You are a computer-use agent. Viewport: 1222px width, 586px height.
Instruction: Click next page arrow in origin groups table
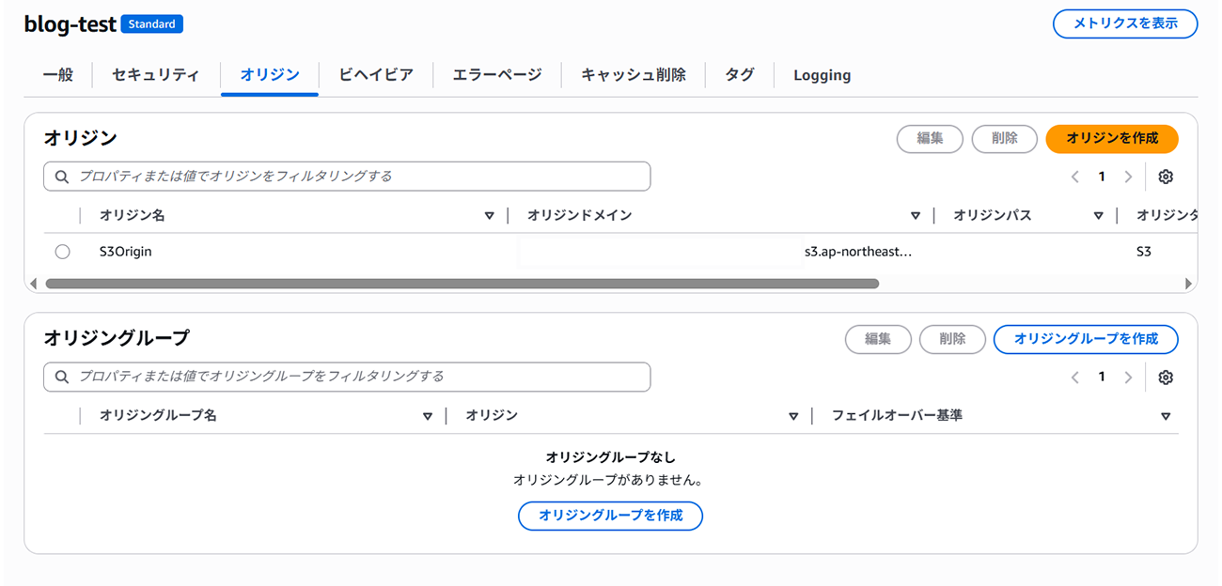click(x=1128, y=377)
